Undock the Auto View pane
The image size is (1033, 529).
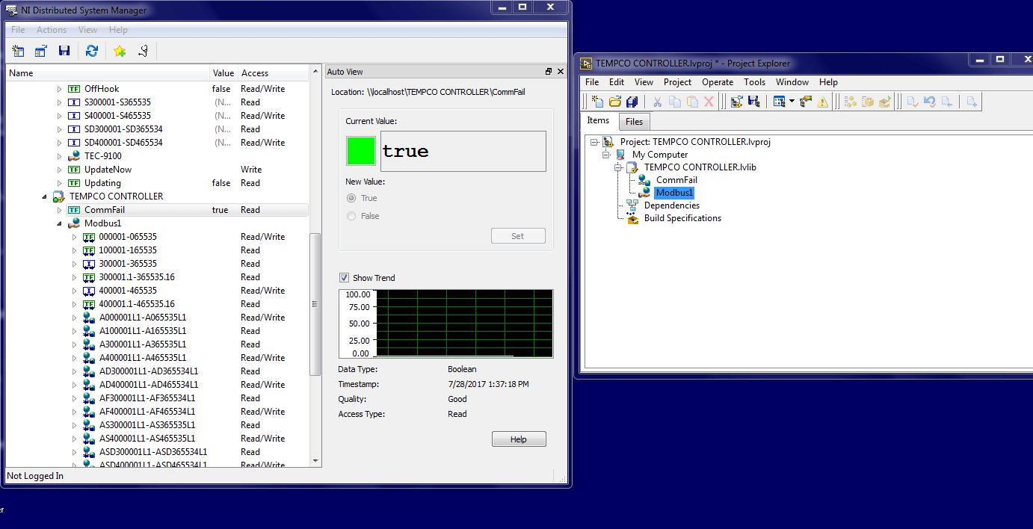point(549,72)
